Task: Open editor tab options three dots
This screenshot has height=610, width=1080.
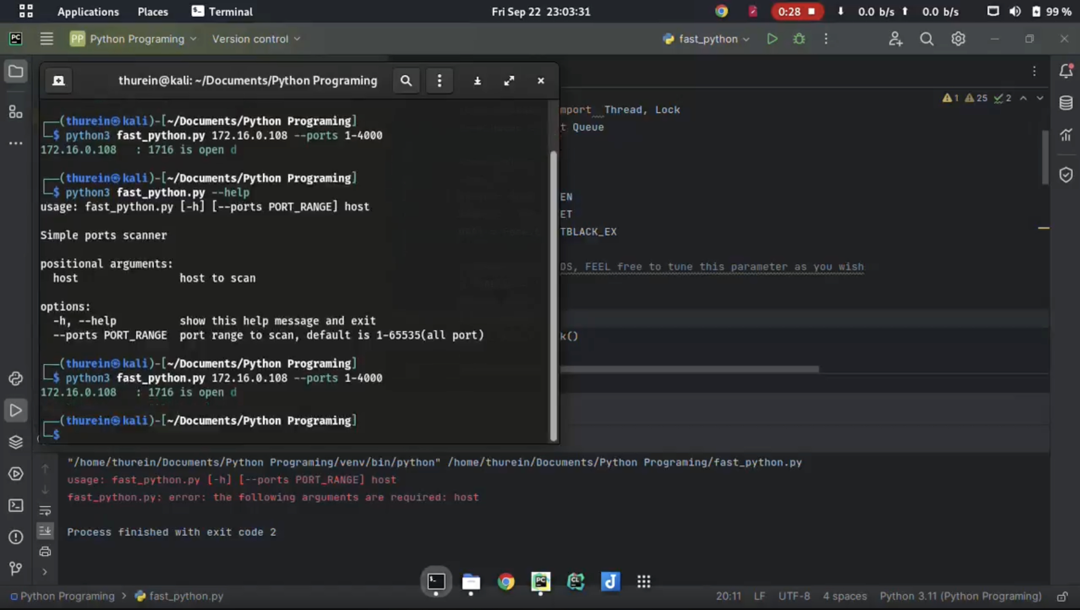Action: (1034, 71)
